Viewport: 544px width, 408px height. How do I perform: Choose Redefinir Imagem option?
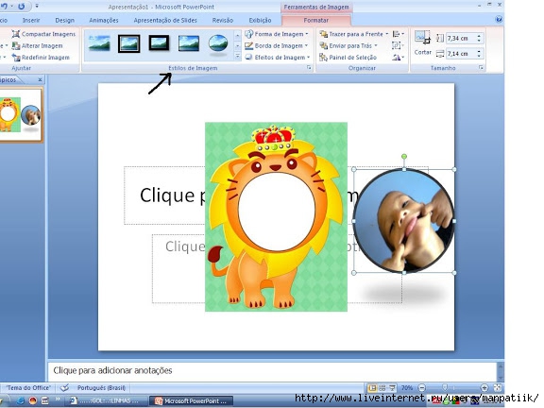41,58
